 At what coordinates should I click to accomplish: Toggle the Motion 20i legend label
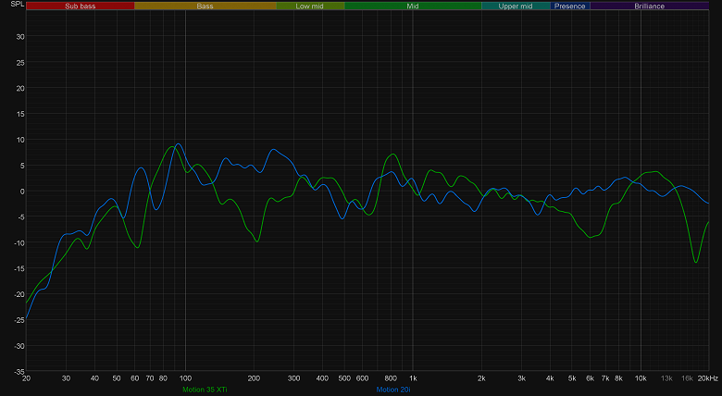(393, 390)
